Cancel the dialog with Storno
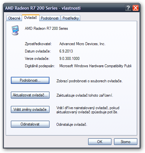Image resolution: width=145 pixels, height=153 pixels. 126,142
